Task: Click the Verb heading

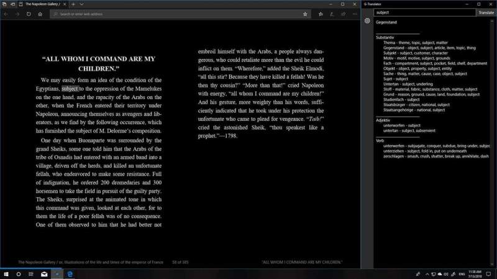Action: (x=380, y=141)
